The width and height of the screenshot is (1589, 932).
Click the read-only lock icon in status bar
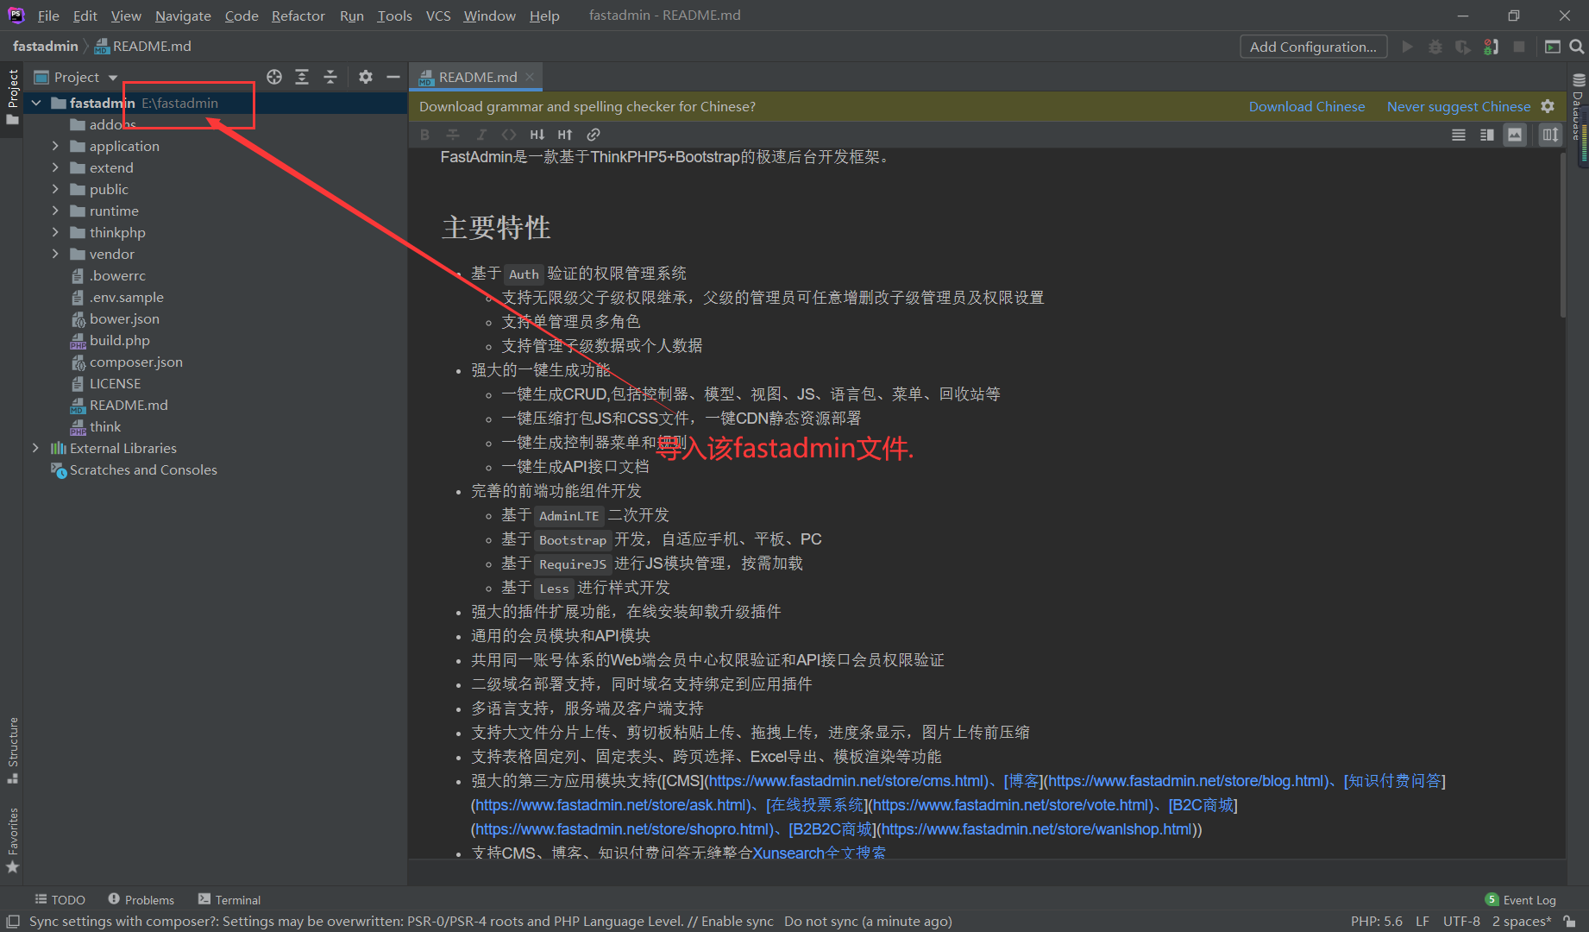[x=1570, y=922]
